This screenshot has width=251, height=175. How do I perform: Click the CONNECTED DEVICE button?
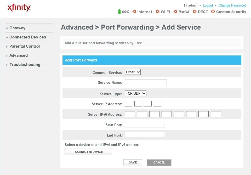click(89, 152)
